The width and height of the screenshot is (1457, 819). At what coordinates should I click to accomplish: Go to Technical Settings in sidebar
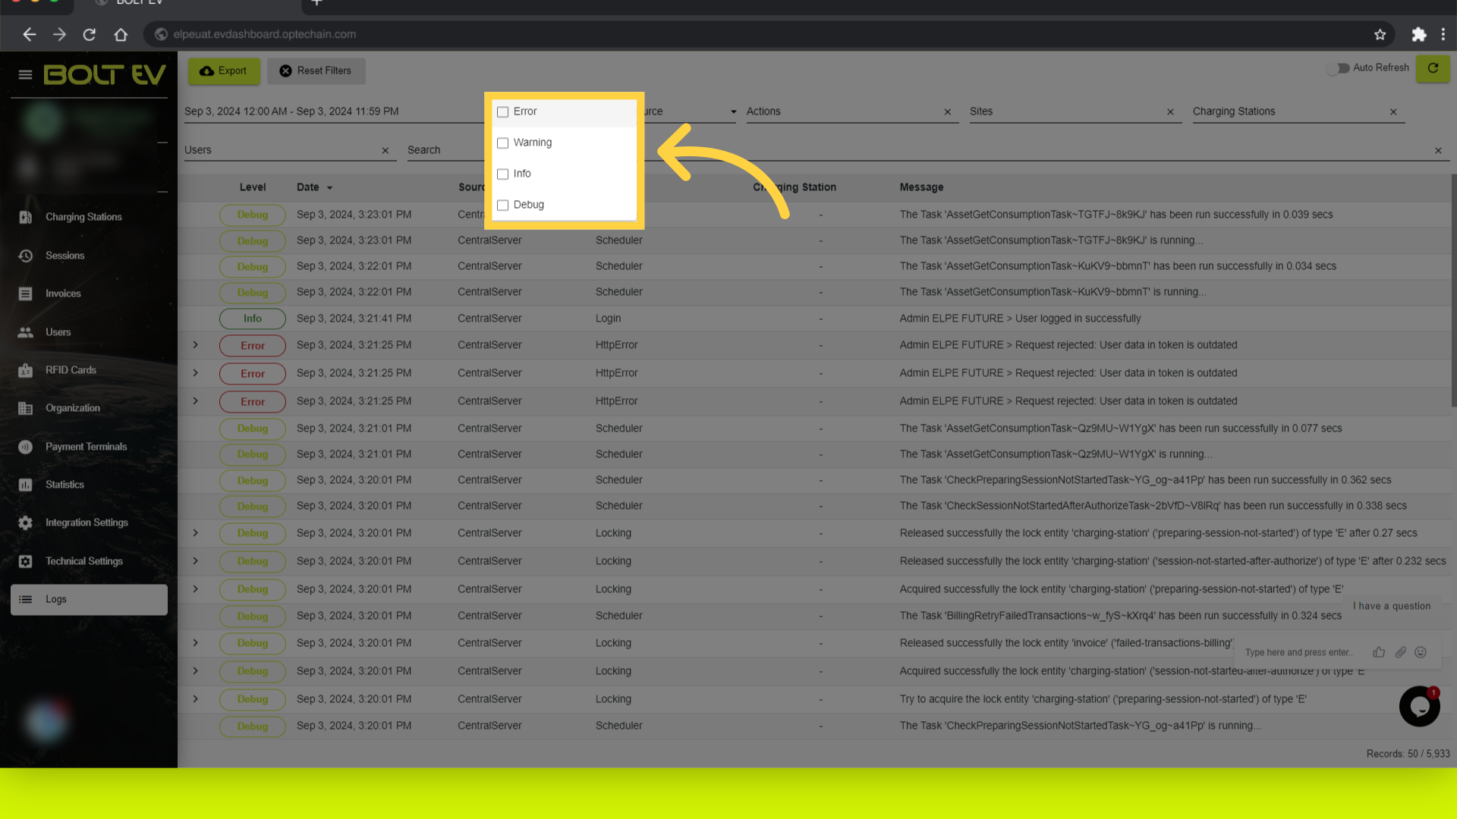click(x=83, y=561)
